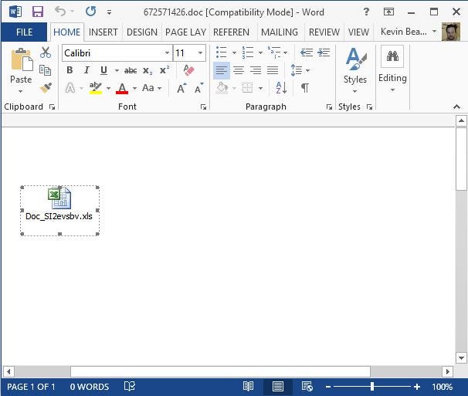
Task: Toggle Italic formatting
Action: (x=86, y=70)
